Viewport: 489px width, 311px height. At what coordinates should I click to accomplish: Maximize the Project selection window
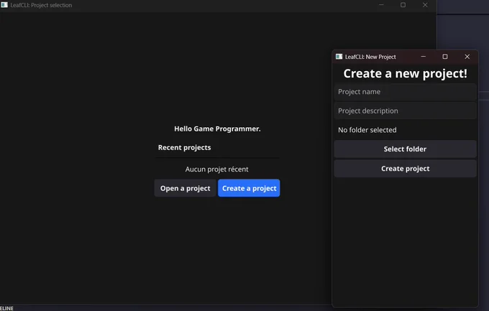[403, 5]
